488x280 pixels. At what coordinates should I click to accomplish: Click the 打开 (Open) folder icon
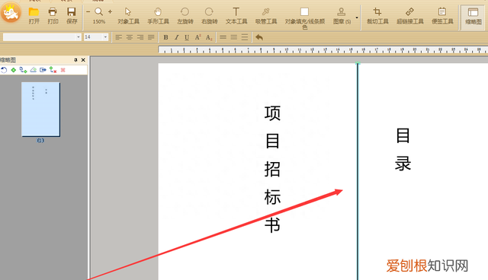[34, 12]
